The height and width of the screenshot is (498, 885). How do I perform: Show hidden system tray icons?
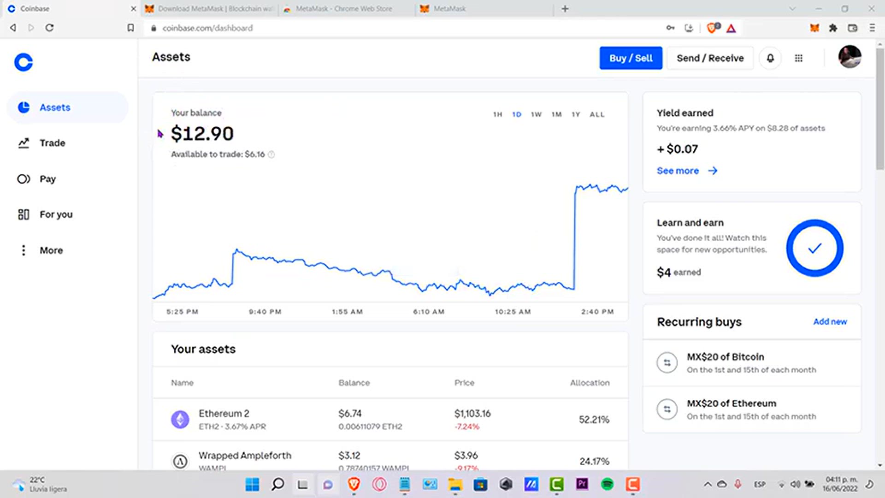[708, 484]
